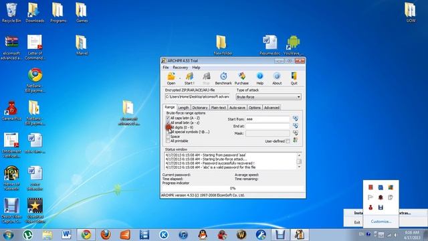Select the elcomsoft advanced RAR archive icon
The image size is (428, 241).
point(11,47)
